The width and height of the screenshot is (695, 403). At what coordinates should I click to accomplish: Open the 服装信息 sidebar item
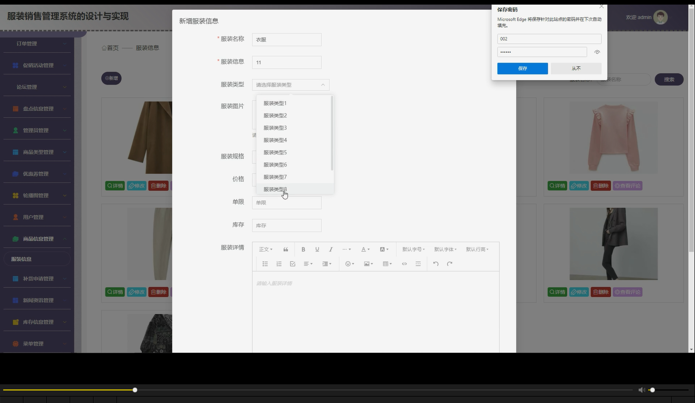(22, 258)
